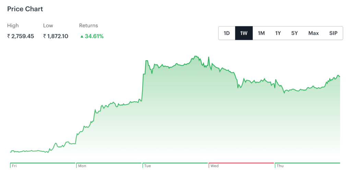Viewport: 351px width, 172px height.
Task: Select the Max time range
Action: point(313,33)
